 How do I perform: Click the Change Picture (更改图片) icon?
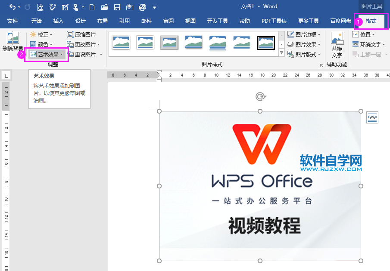pyautogui.click(x=70, y=44)
